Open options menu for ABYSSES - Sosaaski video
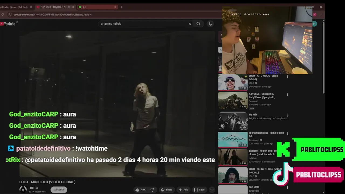Viewport: 345px width, 194px height. pyautogui.click(x=287, y=94)
